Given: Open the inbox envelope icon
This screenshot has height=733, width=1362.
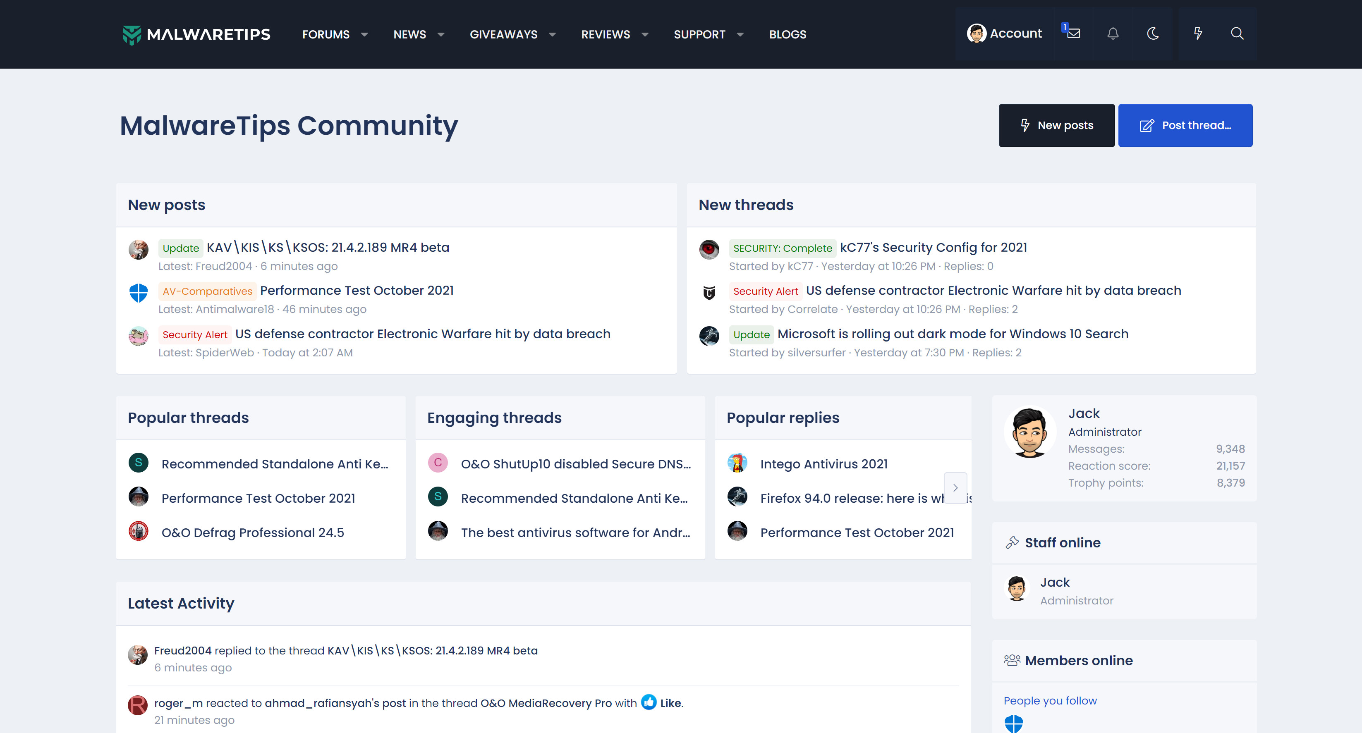Looking at the screenshot, I should 1073,34.
